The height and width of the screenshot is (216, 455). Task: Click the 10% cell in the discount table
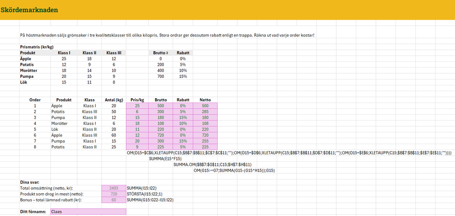pyautogui.click(x=183, y=70)
